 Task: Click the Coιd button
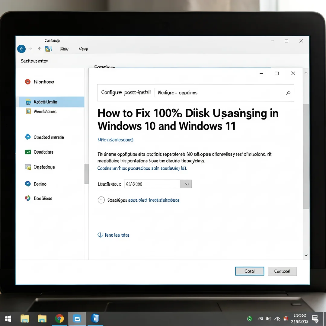pyautogui.click(x=250, y=271)
